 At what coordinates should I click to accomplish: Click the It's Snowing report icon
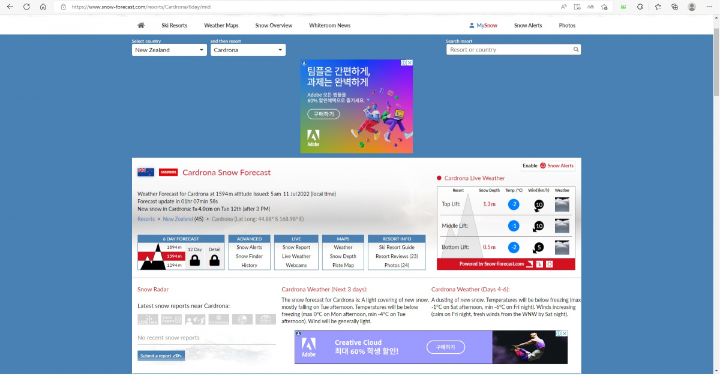[x=218, y=320]
